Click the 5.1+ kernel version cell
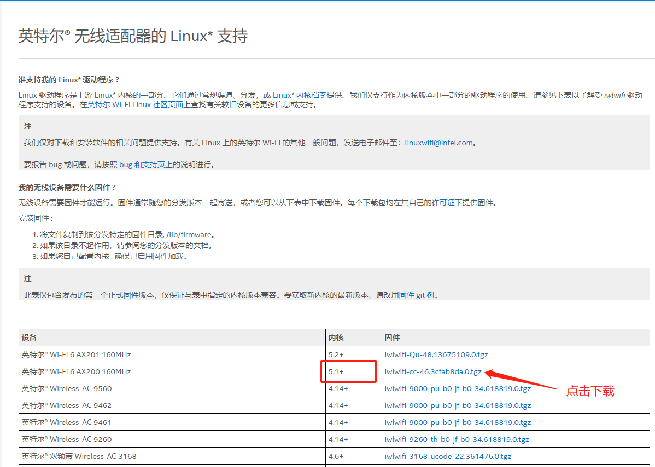 coord(353,371)
